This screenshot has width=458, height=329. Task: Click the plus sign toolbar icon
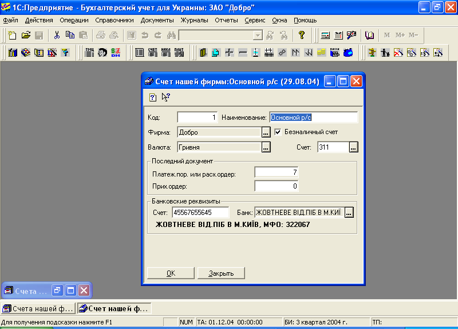(230, 53)
